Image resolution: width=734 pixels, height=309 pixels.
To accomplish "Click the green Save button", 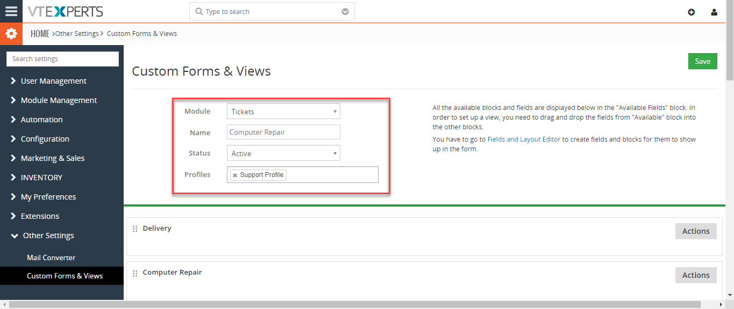I will tap(703, 61).
